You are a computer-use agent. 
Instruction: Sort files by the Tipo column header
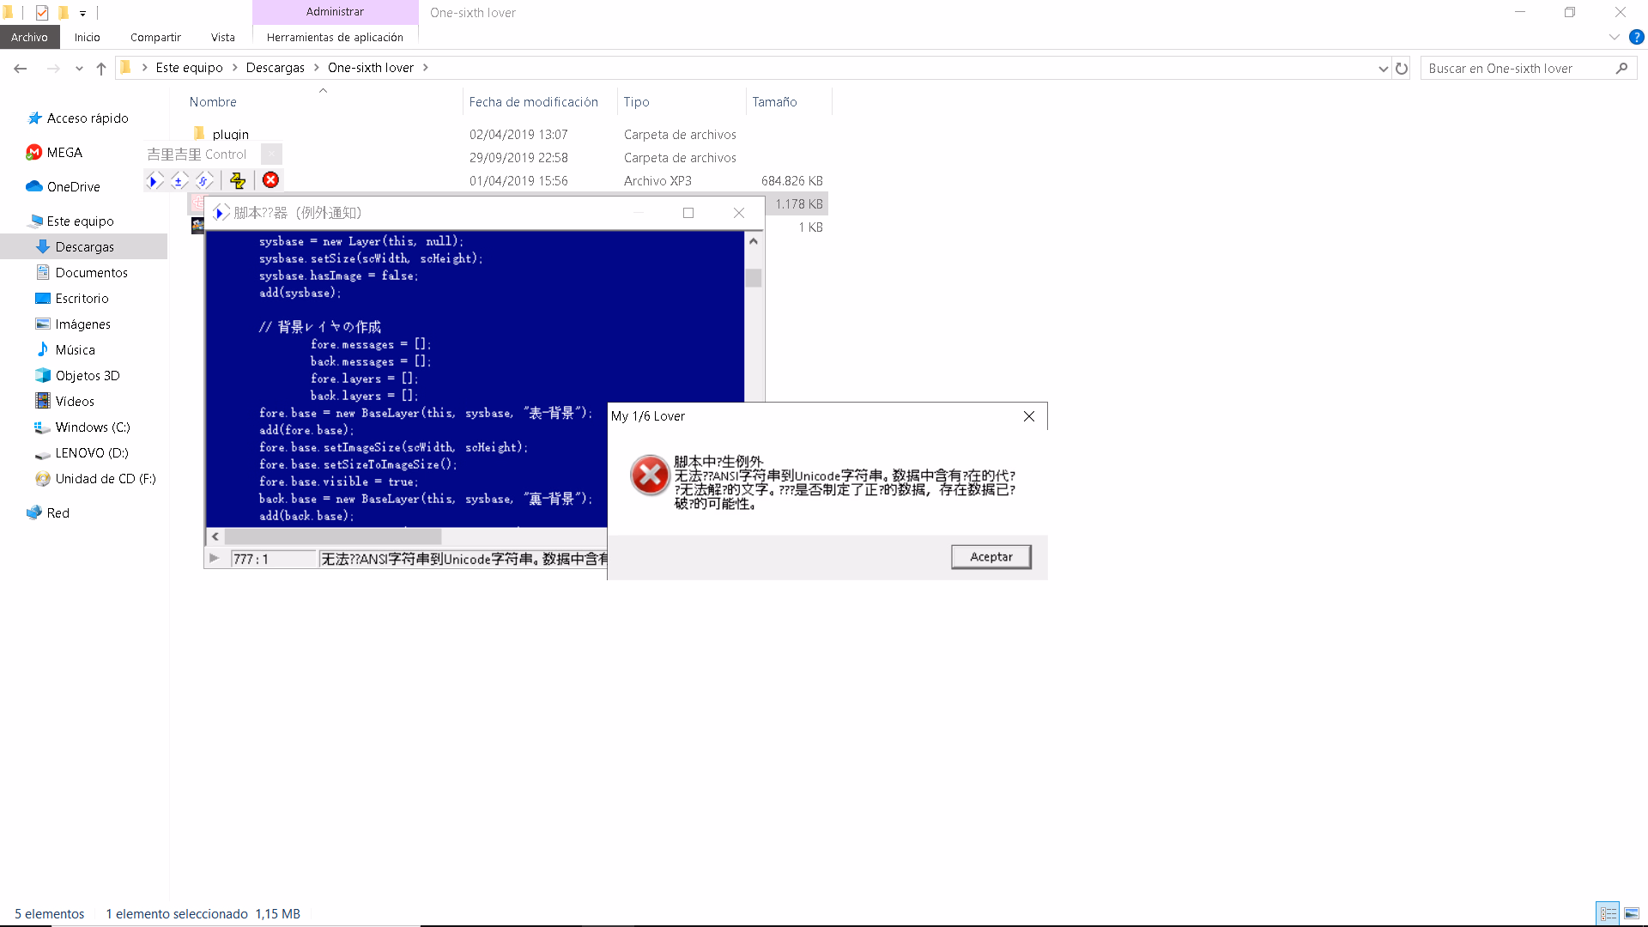coord(637,101)
